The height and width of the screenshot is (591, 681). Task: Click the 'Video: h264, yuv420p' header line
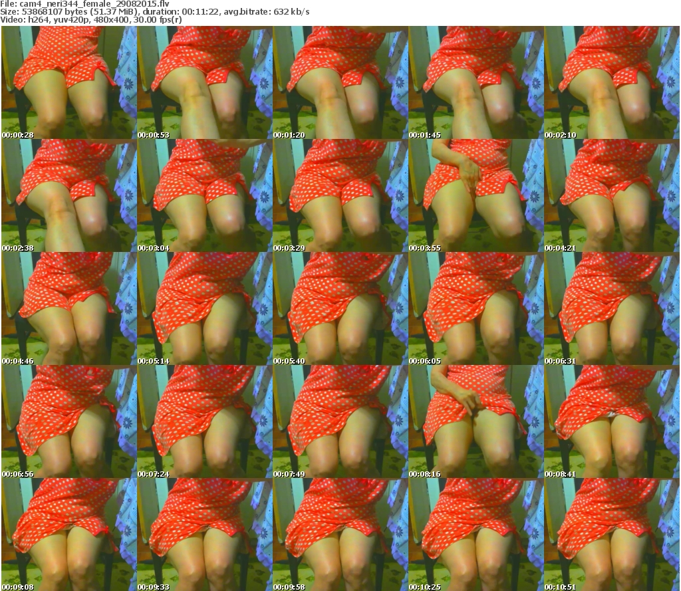[x=90, y=20]
